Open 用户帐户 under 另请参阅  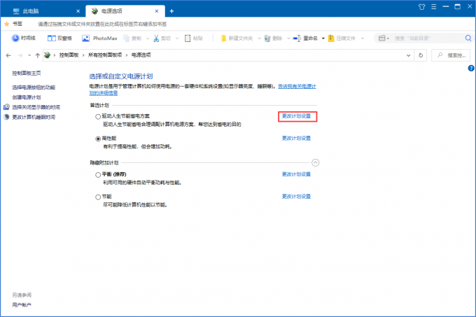tap(22, 305)
